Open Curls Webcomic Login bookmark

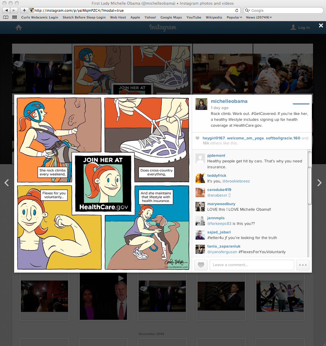click(40, 17)
